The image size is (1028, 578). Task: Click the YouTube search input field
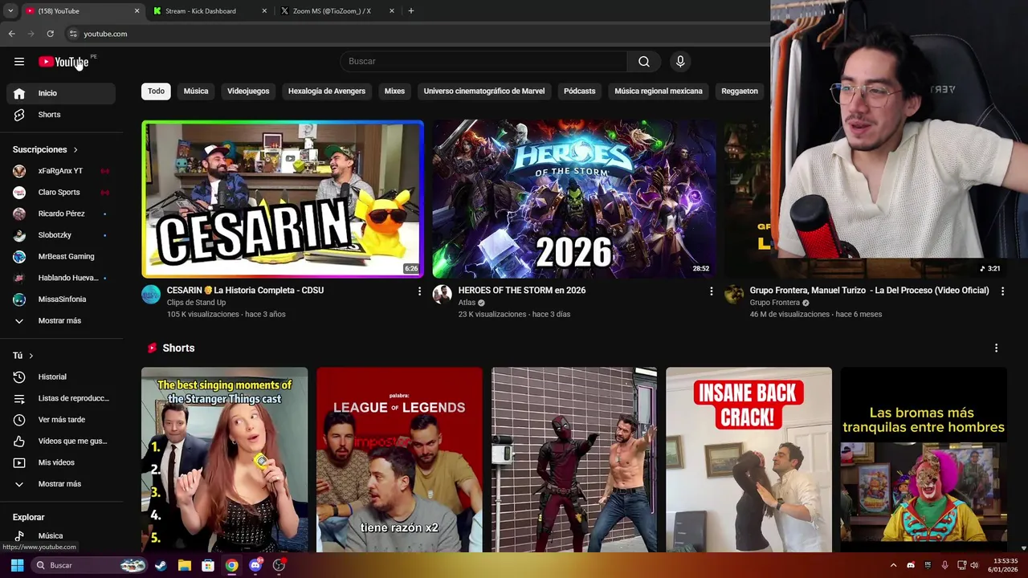click(x=483, y=62)
